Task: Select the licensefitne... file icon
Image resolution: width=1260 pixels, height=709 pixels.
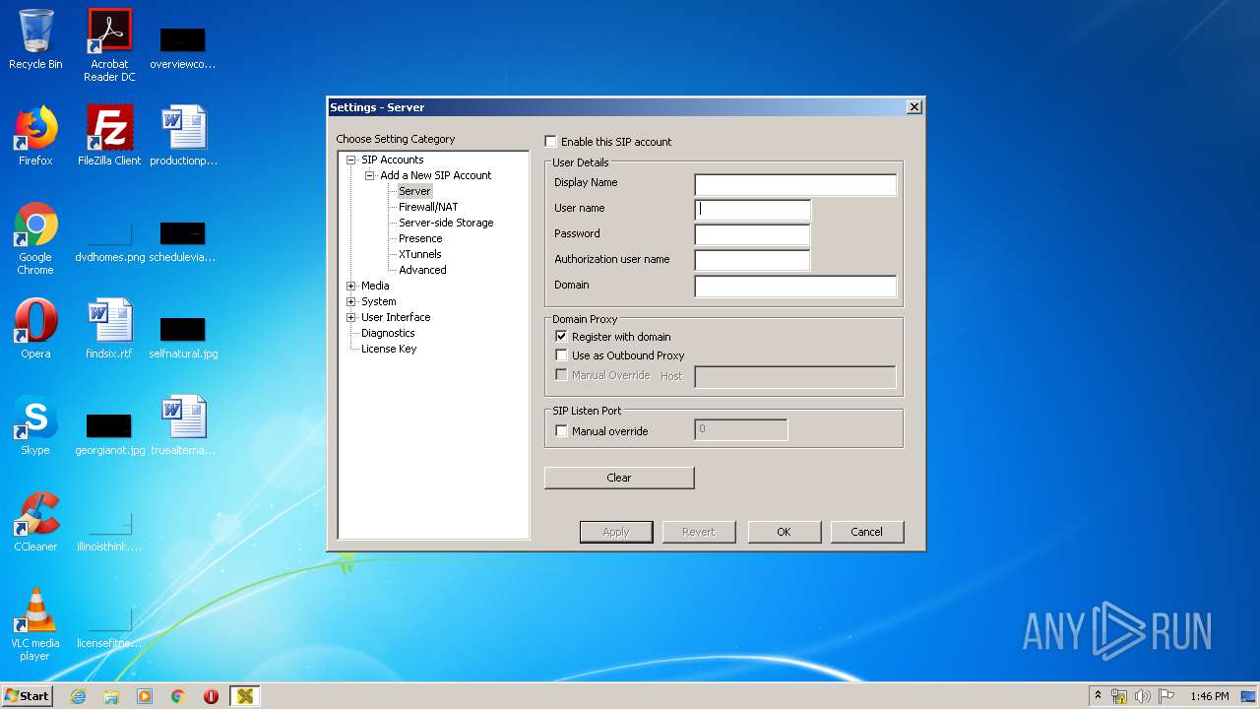Action: click(x=109, y=626)
